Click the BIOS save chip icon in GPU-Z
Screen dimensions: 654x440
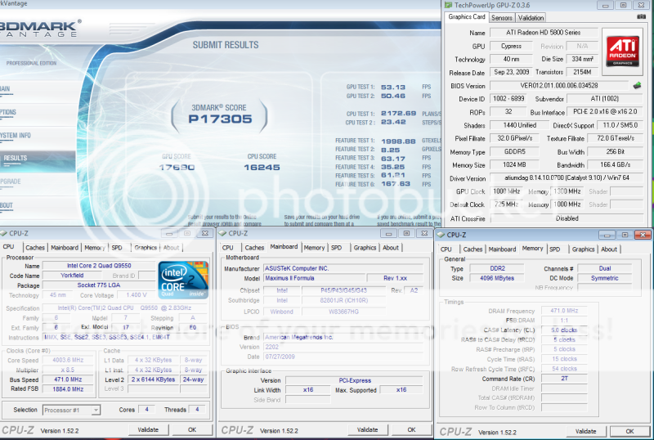click(x=637, y=85)
